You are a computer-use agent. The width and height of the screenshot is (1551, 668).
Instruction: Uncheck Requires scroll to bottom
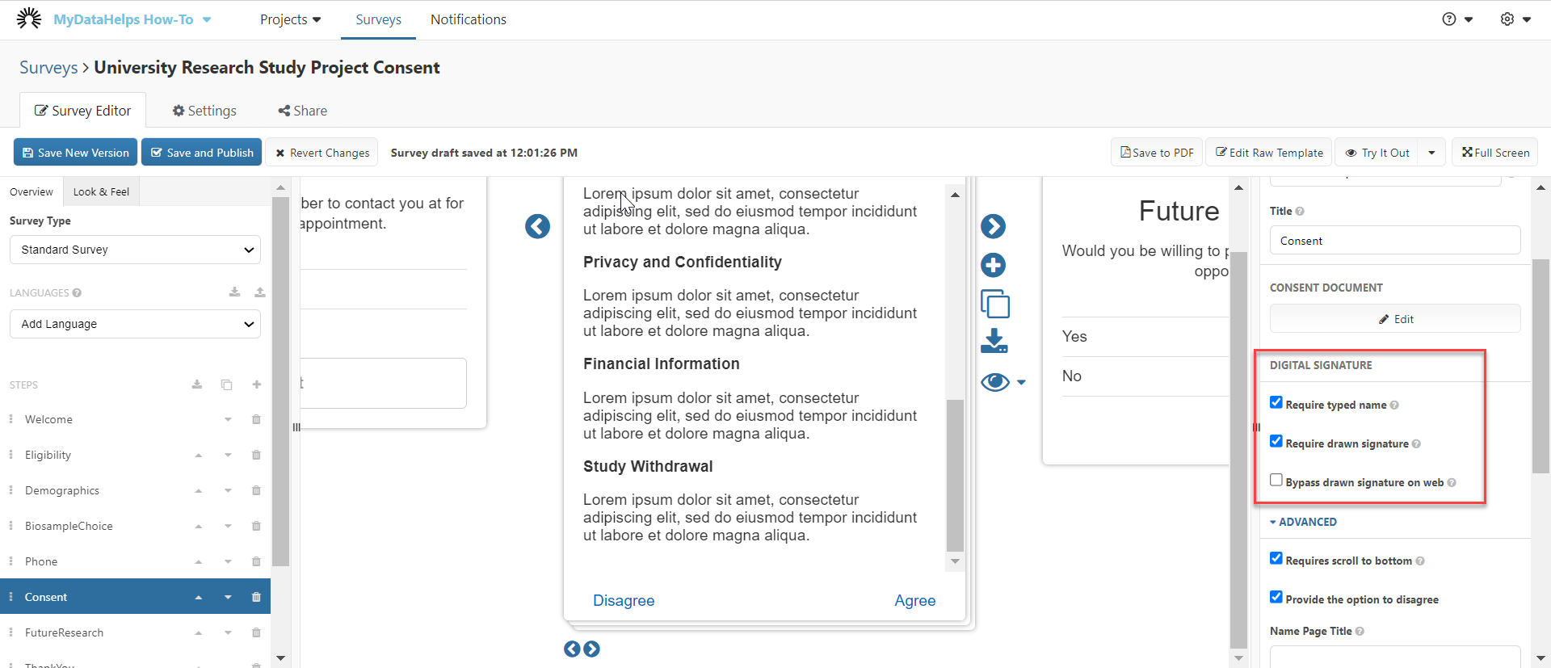click(1276, 558)
